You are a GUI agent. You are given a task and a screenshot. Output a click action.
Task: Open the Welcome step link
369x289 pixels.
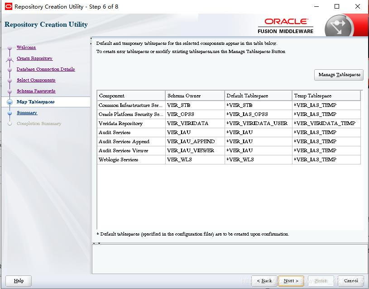pyautogui.click(x=26, y=48)
